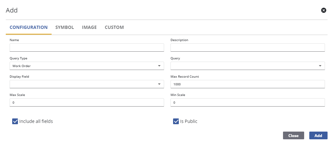This screenshot has height=147, width=333.
Task: Uncheck the Include all fields checkbox
Action: tap(15, 121)
